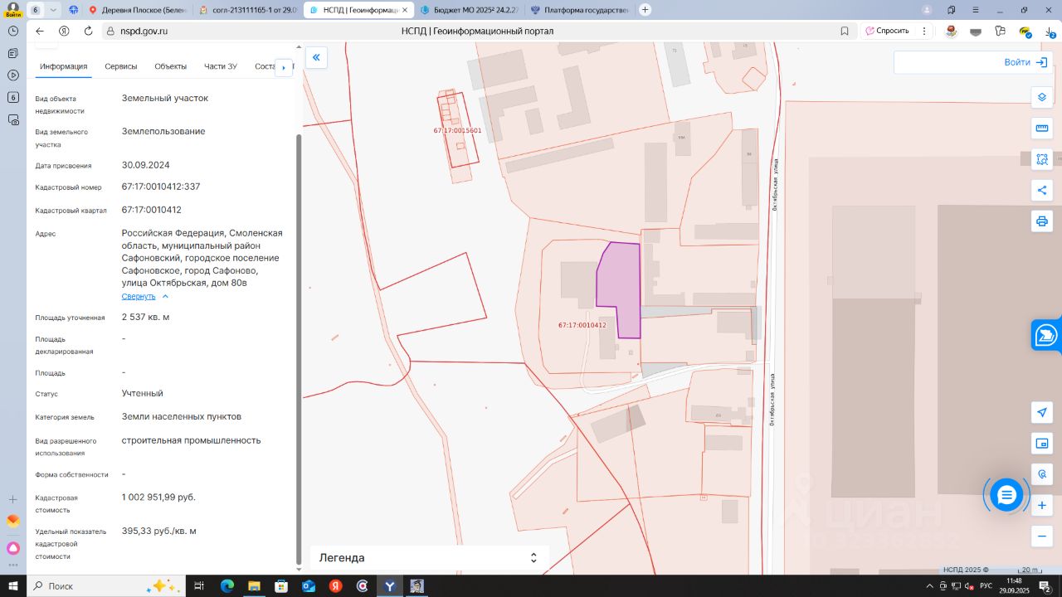The width and height of the screenshot is (1062, 597).
Task: Click the Спросить button in address bar
Action: (x=887, y=31)
